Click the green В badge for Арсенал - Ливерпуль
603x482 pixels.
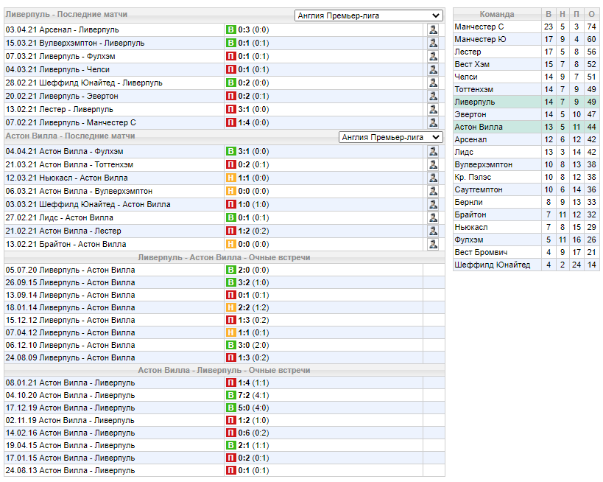coord(230,29)
